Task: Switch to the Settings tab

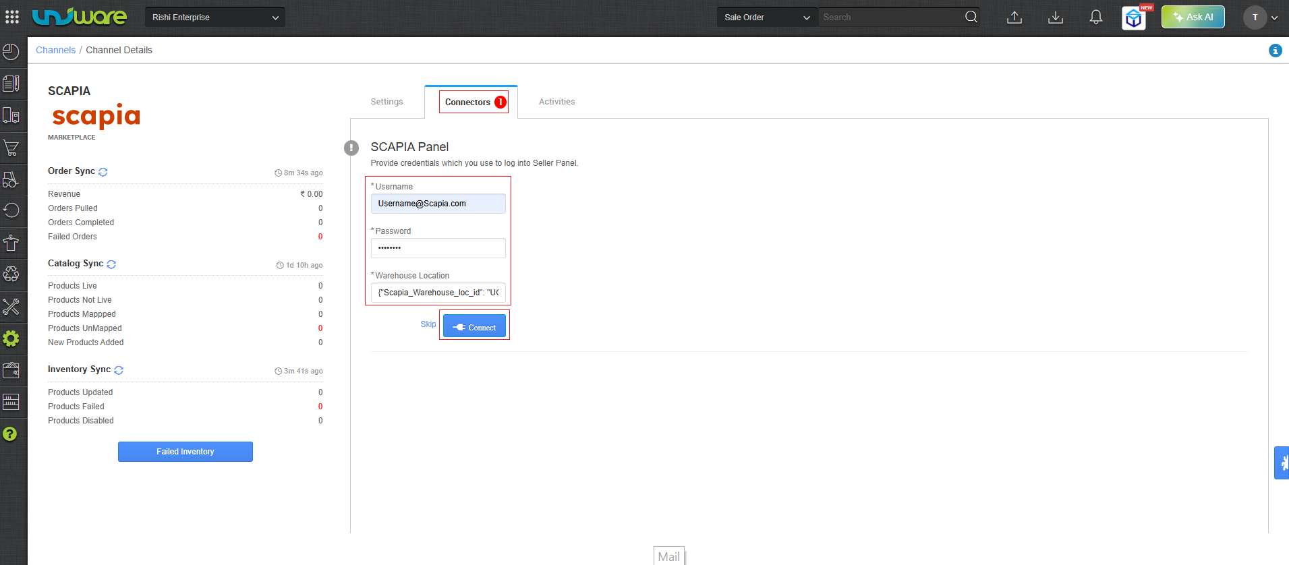Action: 386,102
